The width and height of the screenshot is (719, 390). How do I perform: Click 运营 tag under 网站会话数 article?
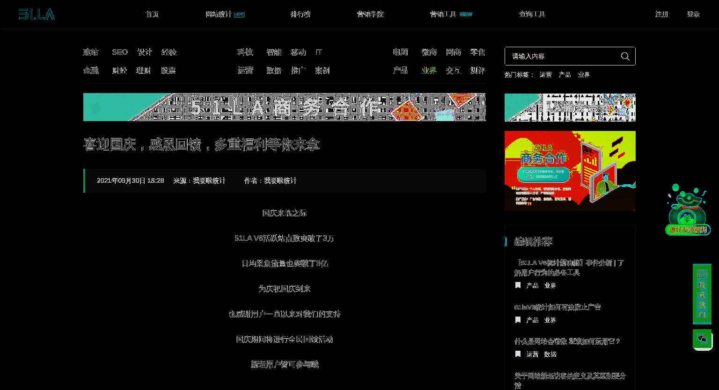[x=532, y=354]
